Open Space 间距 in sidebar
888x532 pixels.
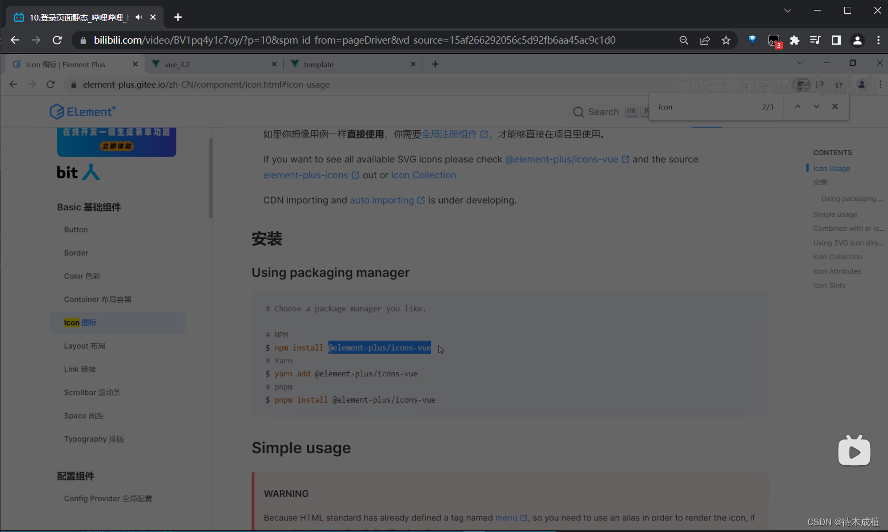tap(84, 416)
